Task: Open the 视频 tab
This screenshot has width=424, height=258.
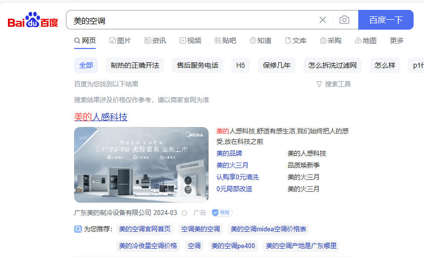Action: click(x=190, y=41)
